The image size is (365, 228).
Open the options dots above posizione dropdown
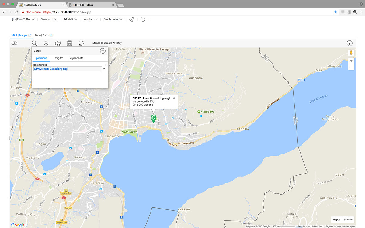[106, 65]
